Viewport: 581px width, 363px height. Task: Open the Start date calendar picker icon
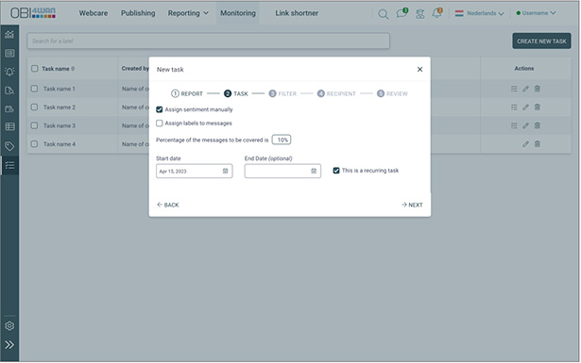click(225, 172)
